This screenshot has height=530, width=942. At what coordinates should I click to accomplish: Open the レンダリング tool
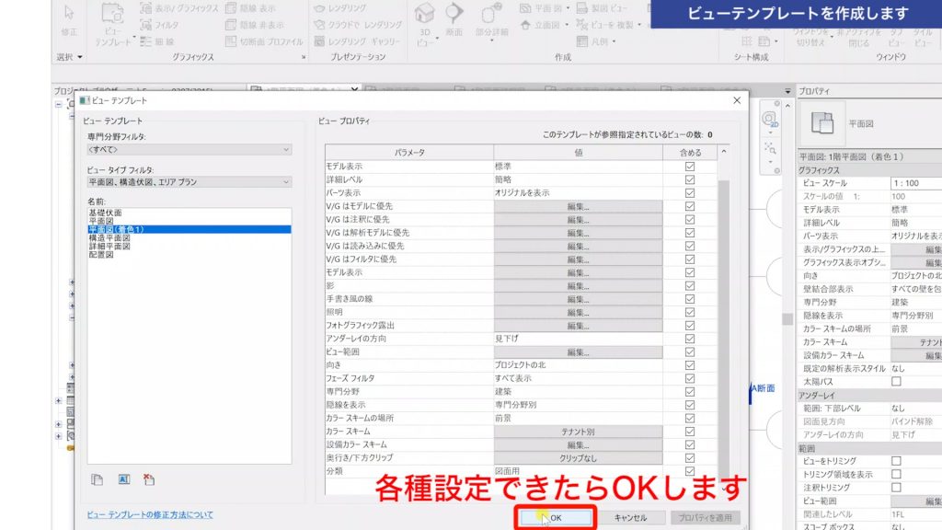click(338, 9)
